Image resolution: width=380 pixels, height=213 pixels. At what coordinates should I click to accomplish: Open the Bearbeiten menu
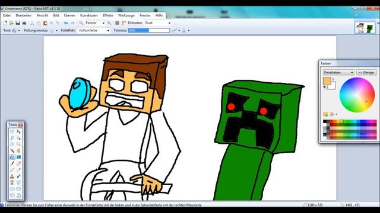click(24, 15)
